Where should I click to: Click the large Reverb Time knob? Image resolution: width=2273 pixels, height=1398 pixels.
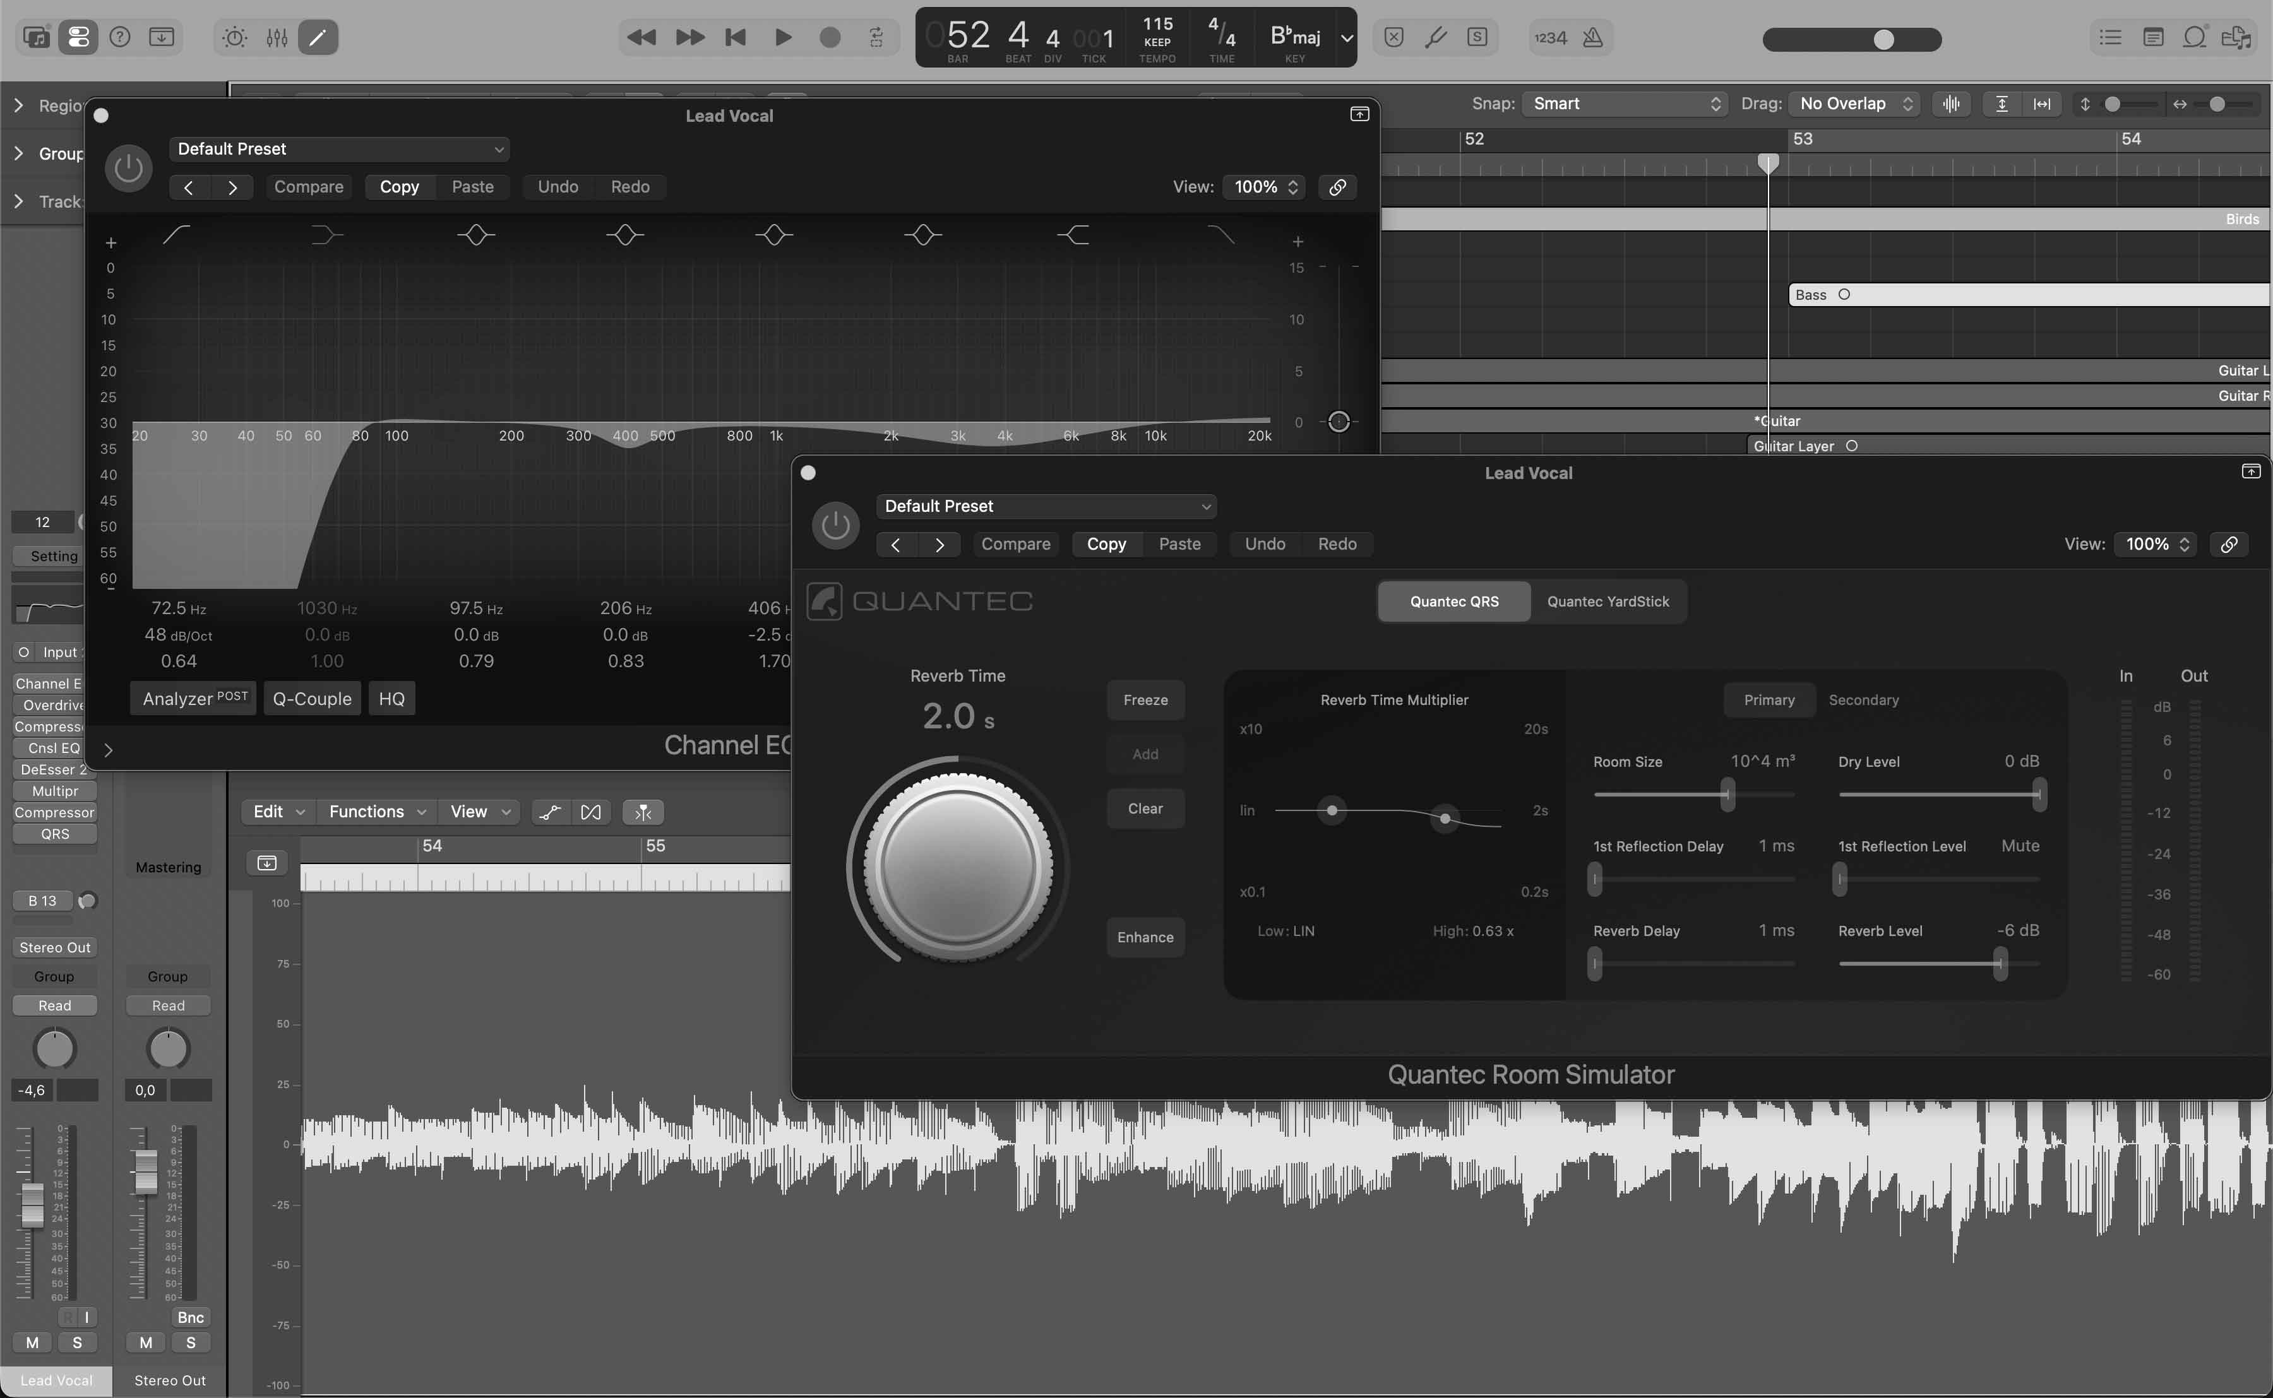click(x=958, y=867)
